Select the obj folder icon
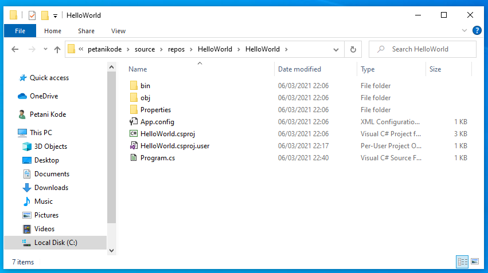This screenshot has width=488, height=273. click(x=134, y=97)
